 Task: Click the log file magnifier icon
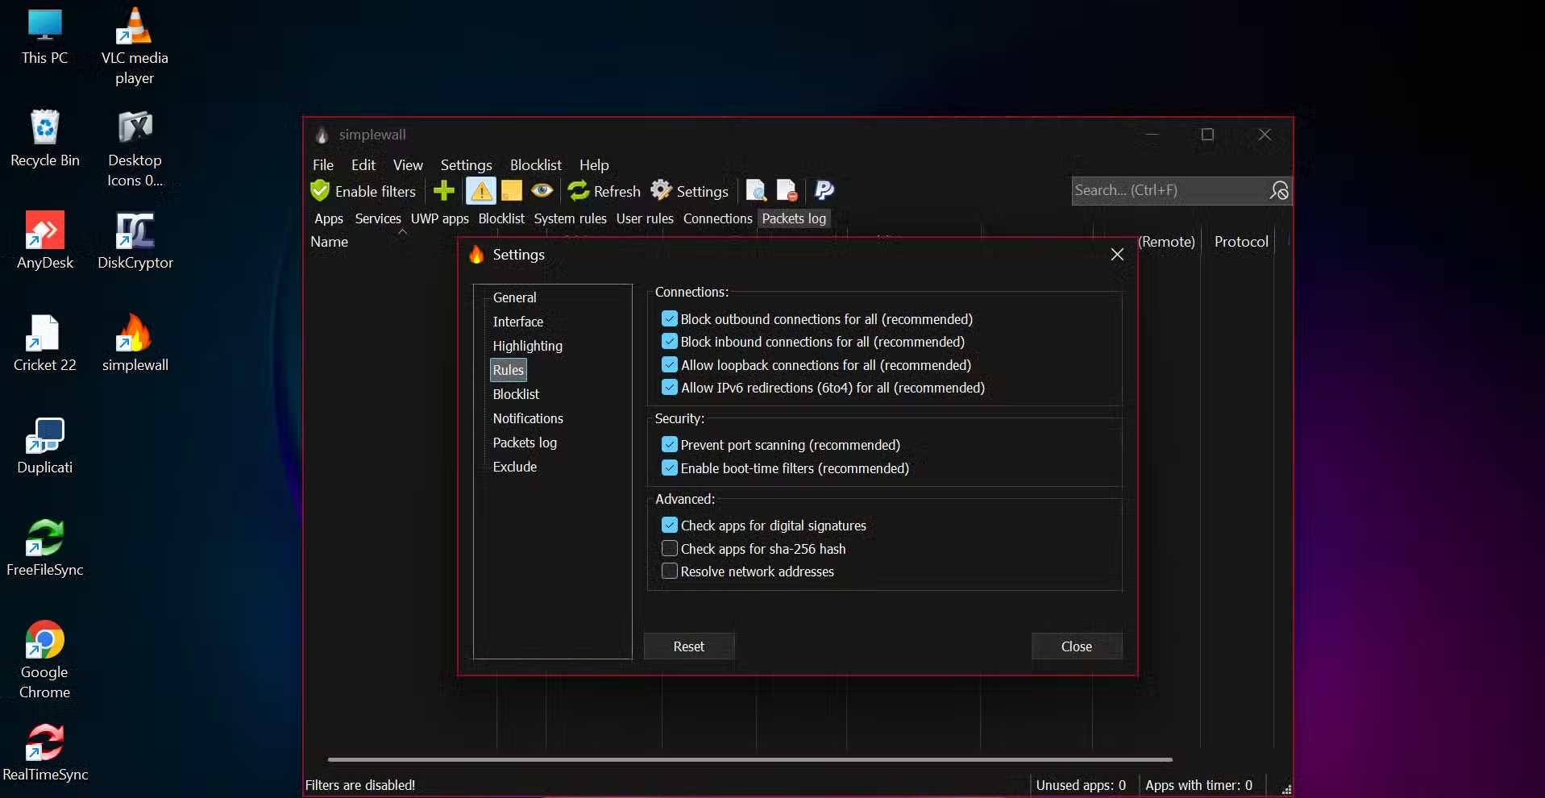[x=756, y=191]
